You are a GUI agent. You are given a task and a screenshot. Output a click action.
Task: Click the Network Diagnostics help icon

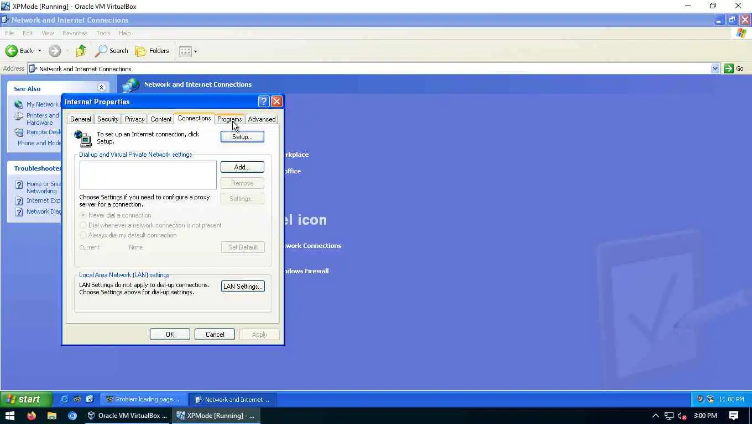19,212
